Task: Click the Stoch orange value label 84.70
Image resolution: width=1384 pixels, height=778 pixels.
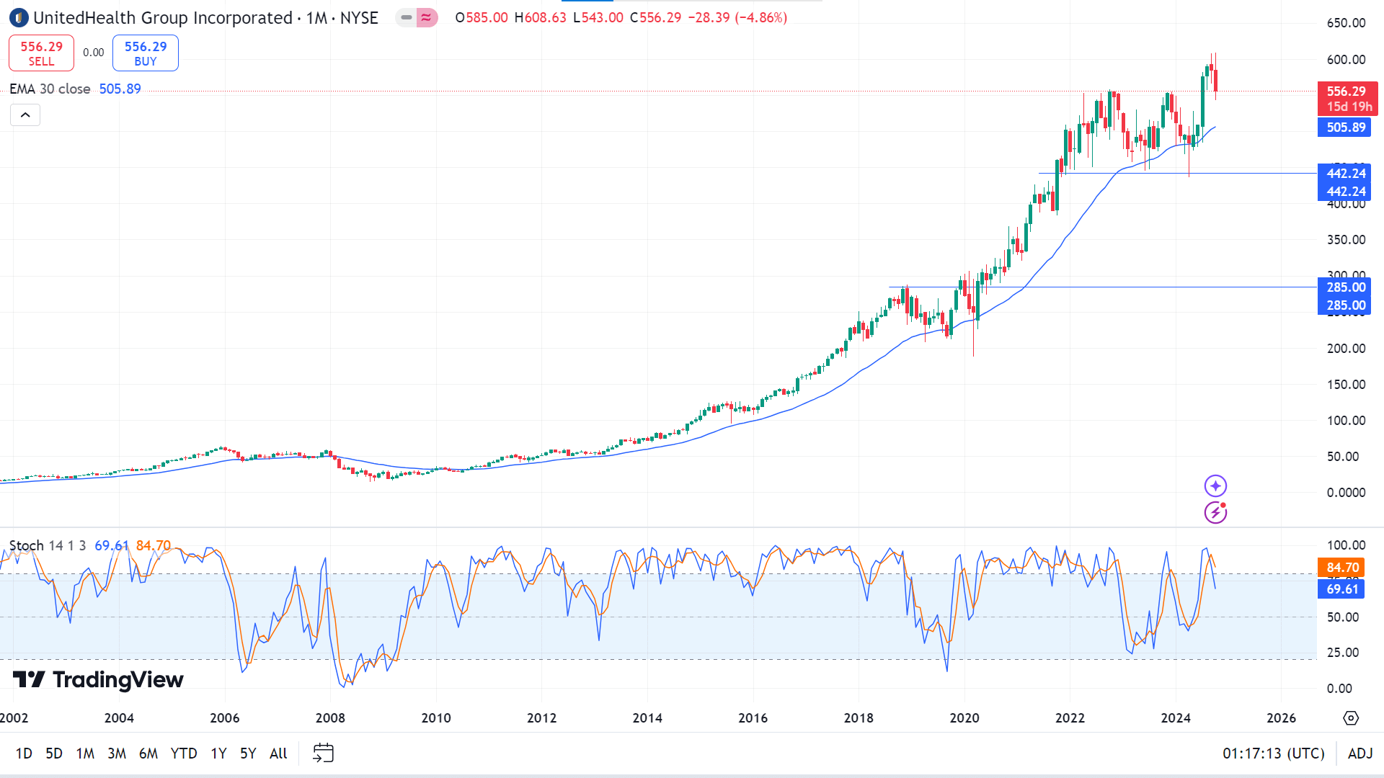Action: [x=1341, y=568]
